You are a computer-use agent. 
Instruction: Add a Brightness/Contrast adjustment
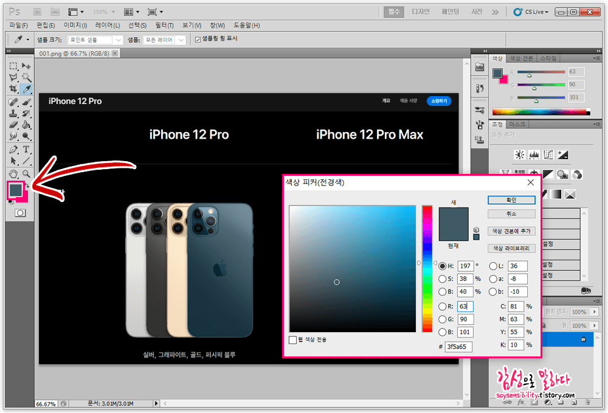pyautogui.click(x=520, y=155)
